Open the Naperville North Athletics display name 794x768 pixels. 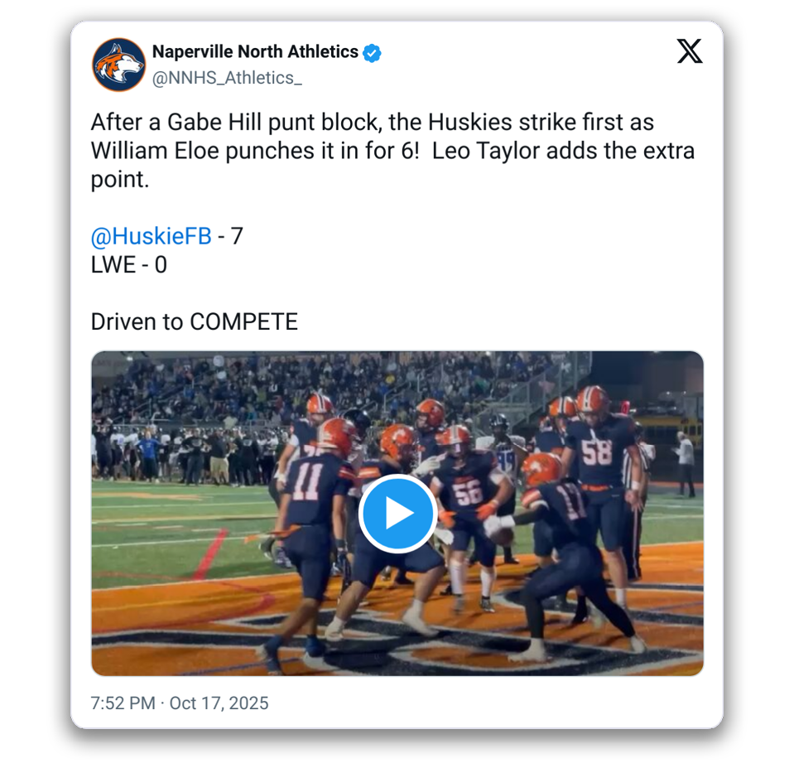click(x=255, y=52)
